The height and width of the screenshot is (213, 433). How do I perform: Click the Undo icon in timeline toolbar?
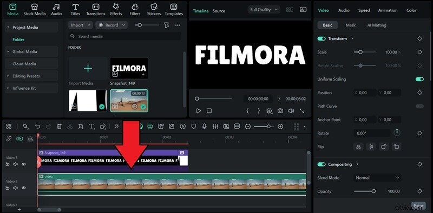(37, 127)
